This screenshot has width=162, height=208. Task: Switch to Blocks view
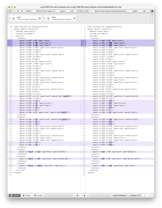(x=14, y=195)
